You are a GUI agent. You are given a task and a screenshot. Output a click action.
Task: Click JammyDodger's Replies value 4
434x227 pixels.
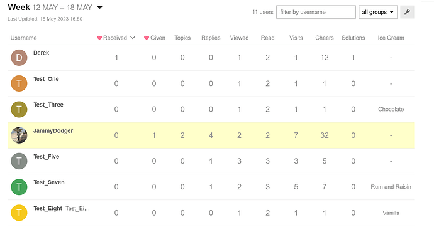211,135
